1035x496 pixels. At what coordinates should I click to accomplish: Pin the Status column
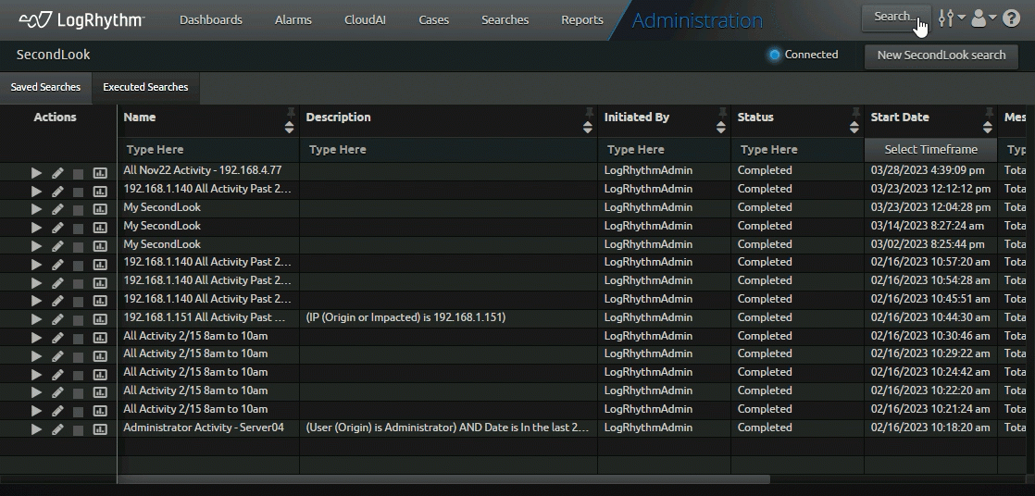[854, 111]
